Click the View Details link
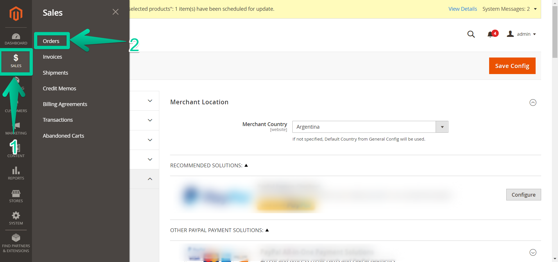The height and width of the screenshot is (262, 558). click(462, 9)
